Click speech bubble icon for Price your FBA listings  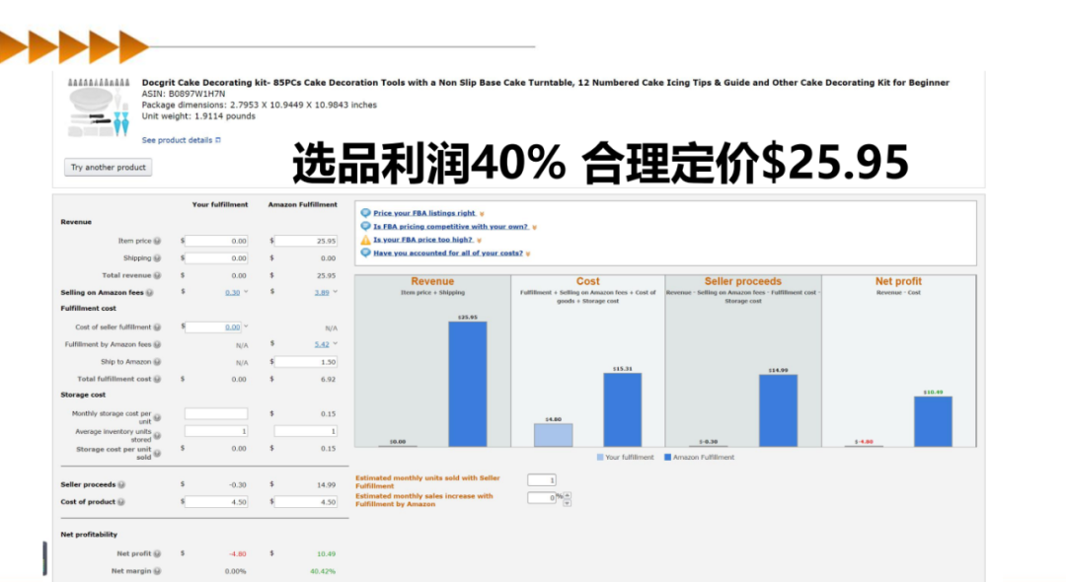coord(366,212)
